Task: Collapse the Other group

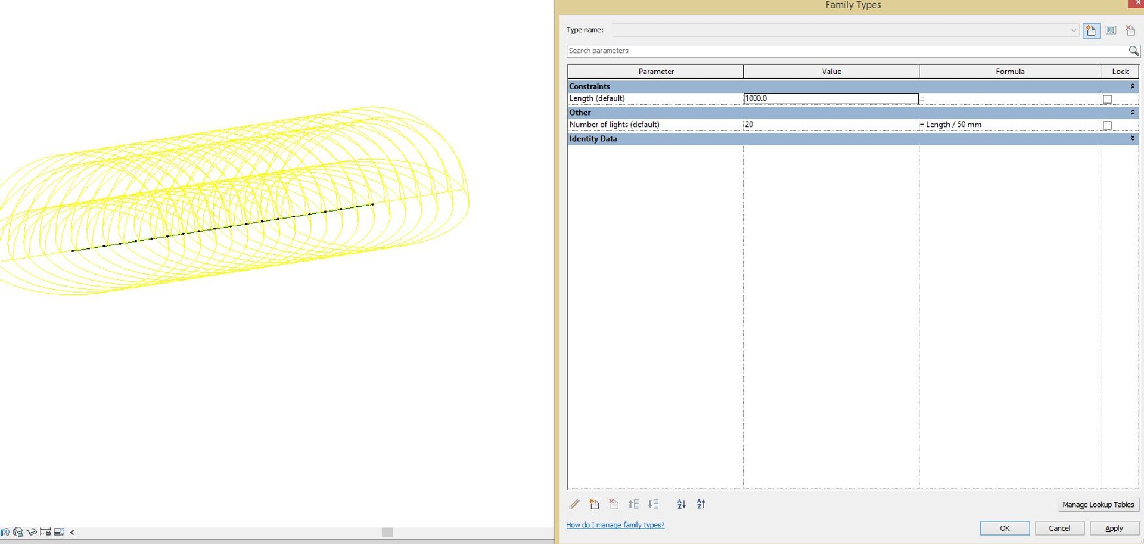Action: [1133, 113]
